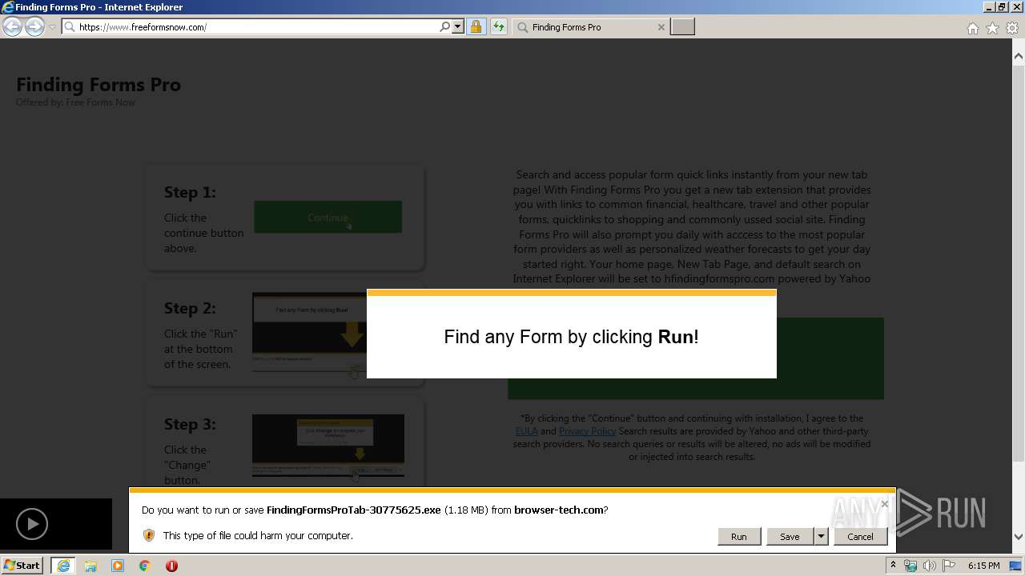1025x576 pixels.
Task: Open the Chrome taskbar icon
Action: point(144,566)
